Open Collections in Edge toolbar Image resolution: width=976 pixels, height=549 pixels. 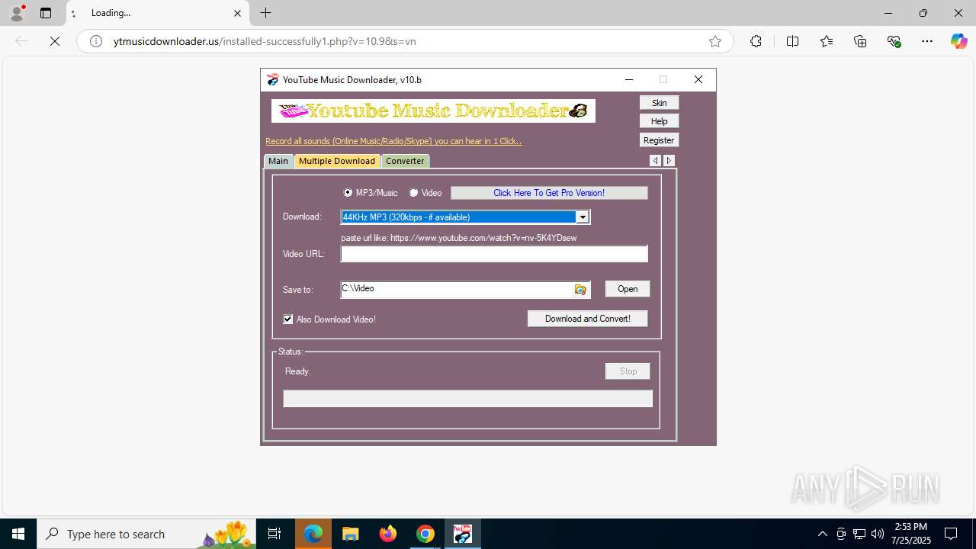coord(860,41)
